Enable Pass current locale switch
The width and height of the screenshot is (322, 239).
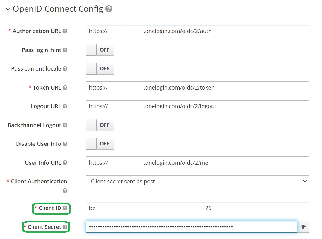pos(100,69)
